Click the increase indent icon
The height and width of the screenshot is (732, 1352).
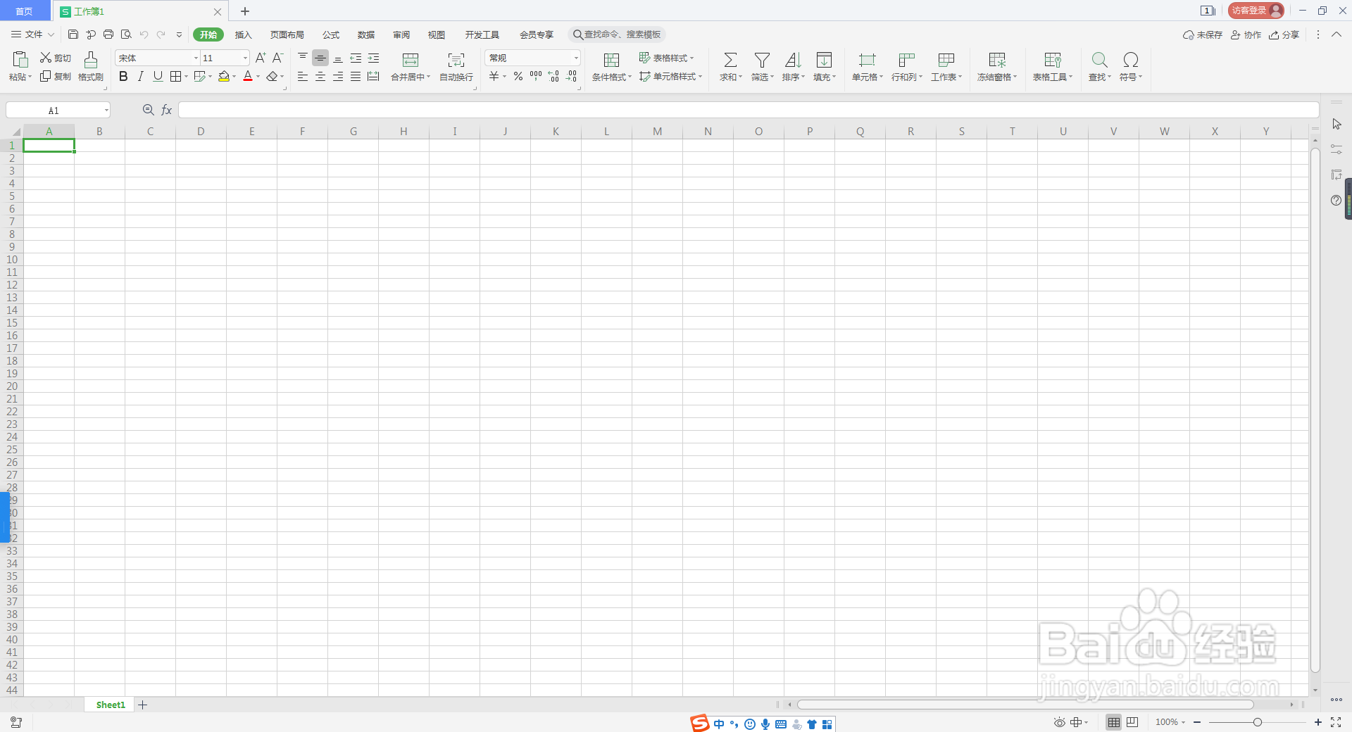pos(374,58)
